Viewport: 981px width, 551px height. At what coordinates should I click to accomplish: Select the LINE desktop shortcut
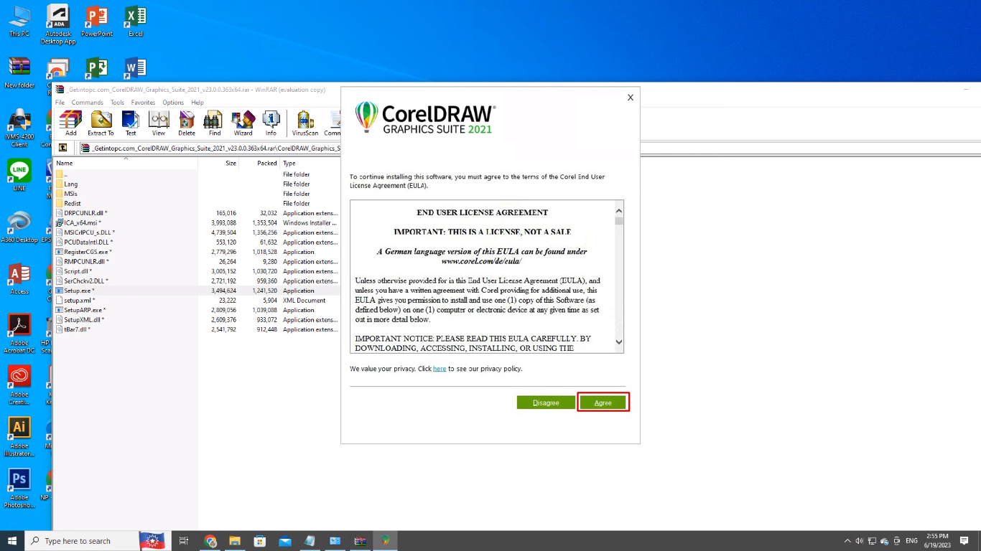pyautogui.click(x=19, y=176)
